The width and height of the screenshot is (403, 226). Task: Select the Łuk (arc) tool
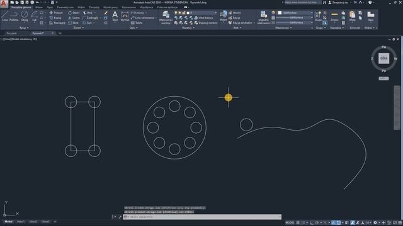[x=34, y=16]
